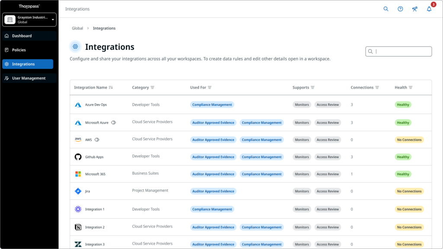443x249 pixels.
Task: Click the integrations search input field
Action: pos(398,51)
